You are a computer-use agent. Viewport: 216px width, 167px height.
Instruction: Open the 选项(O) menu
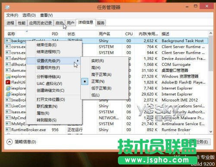[x=29, y=15]
